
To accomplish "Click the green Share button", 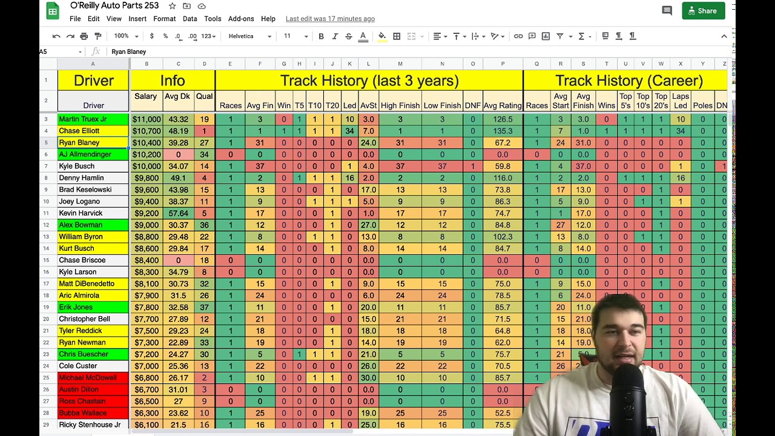I will (703, 11).
